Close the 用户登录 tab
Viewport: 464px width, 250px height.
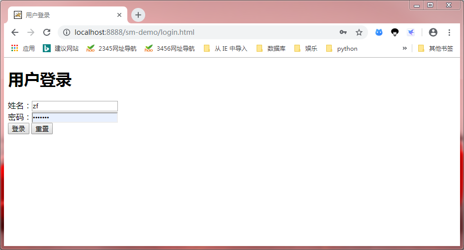click(x=119, y=15)
